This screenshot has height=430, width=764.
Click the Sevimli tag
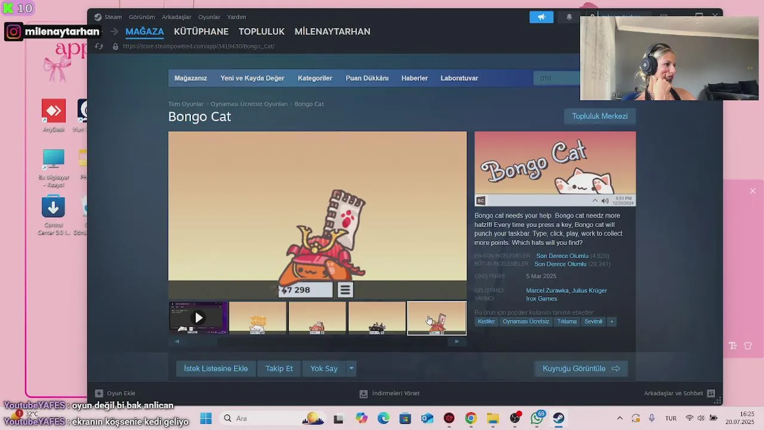point(593,321)
